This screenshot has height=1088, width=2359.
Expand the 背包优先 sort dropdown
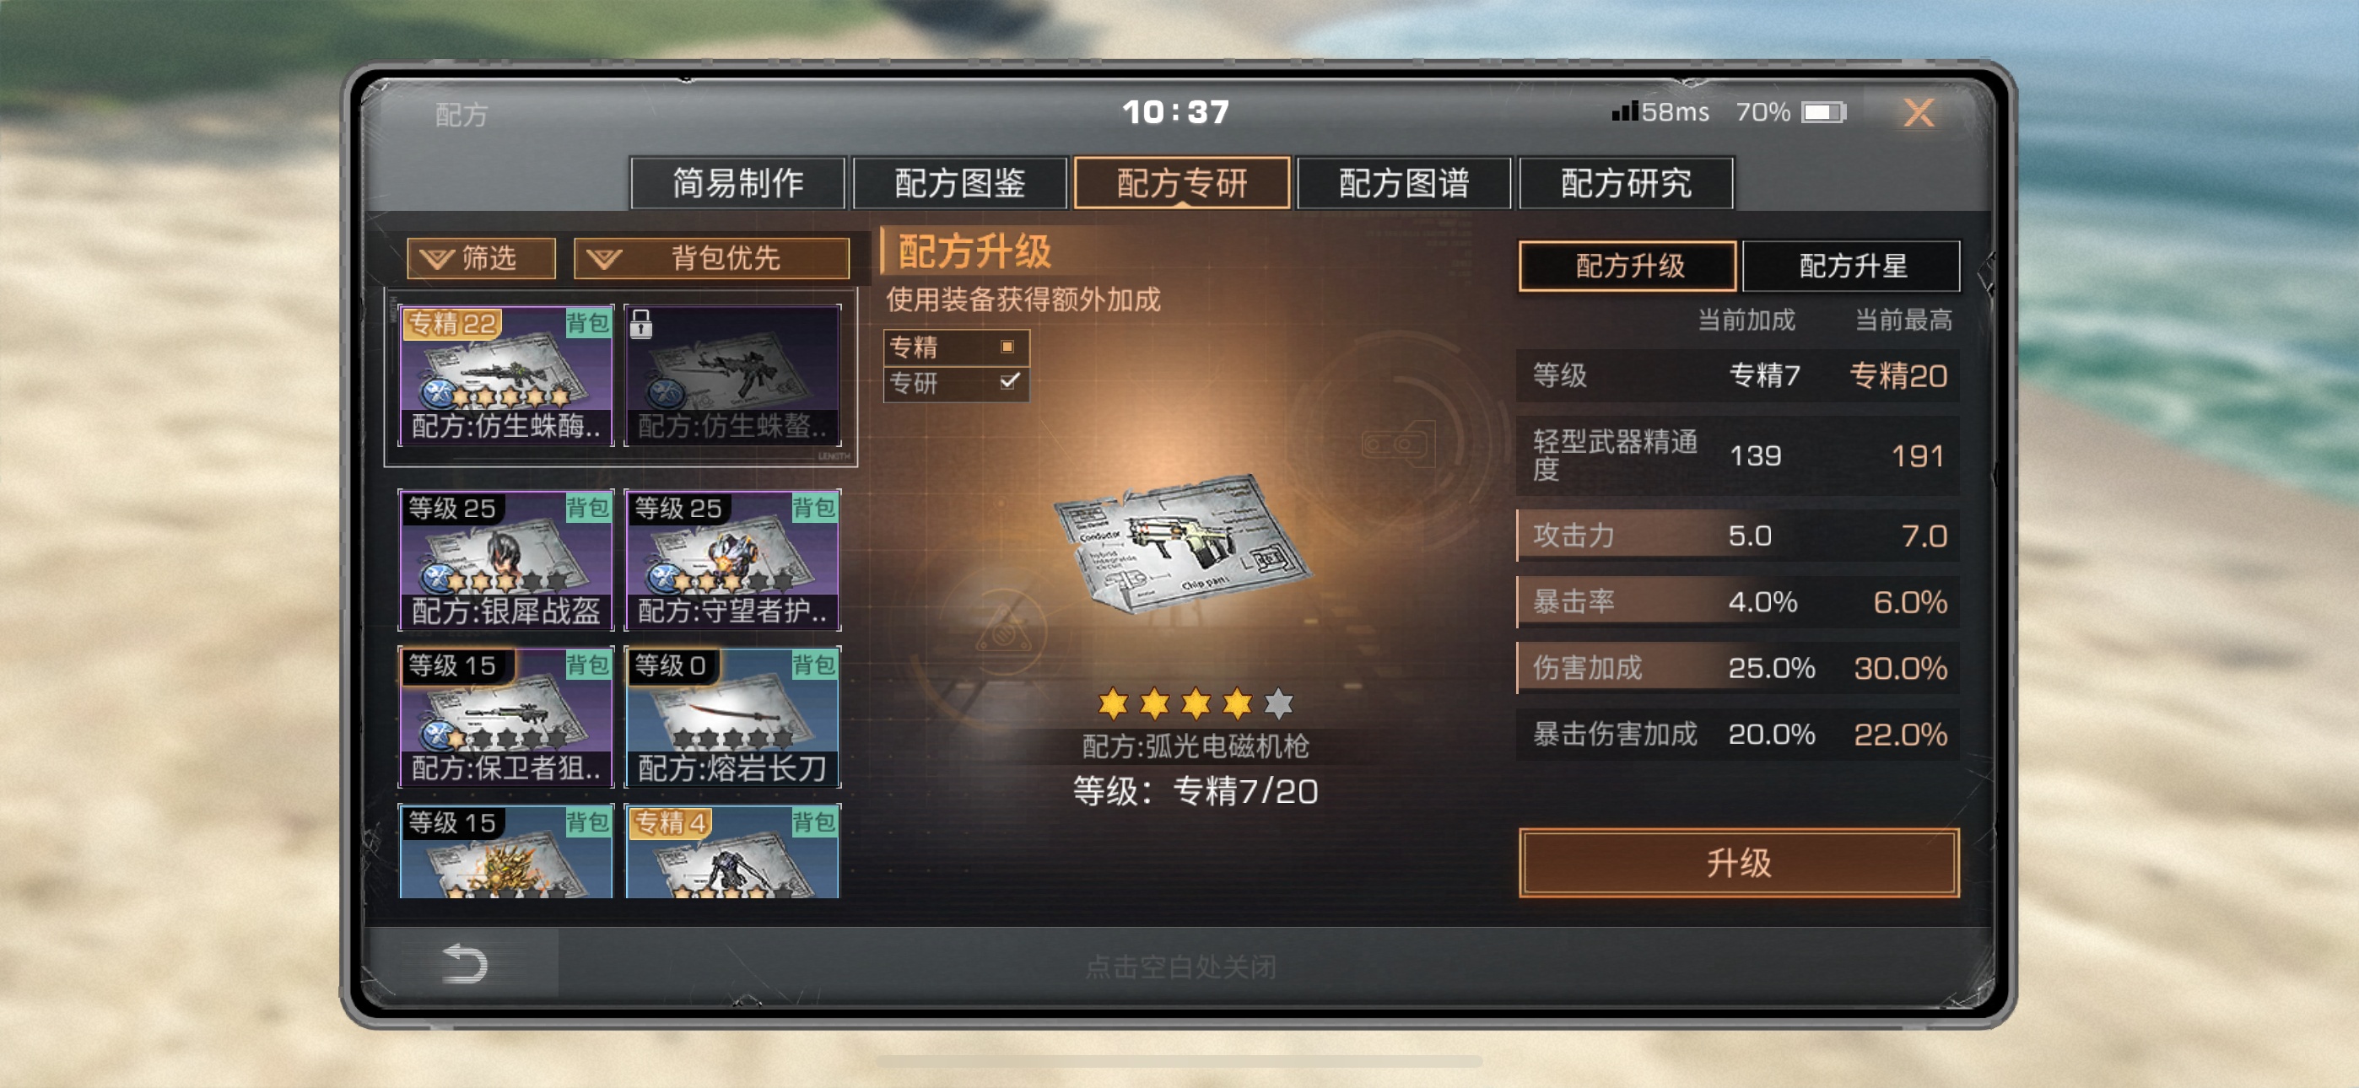coord(711,258)
